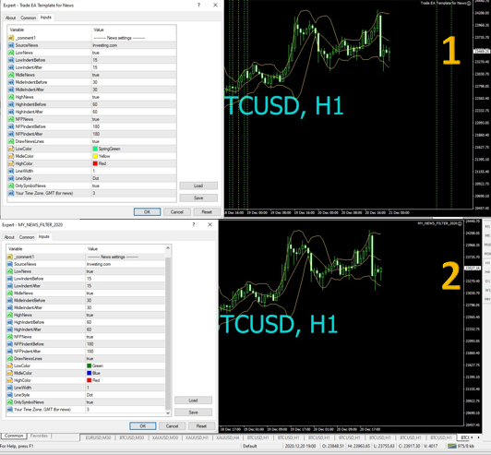
Task: Switch to the EURUSD,M30 chart tab
Action: tap(99, 437)
